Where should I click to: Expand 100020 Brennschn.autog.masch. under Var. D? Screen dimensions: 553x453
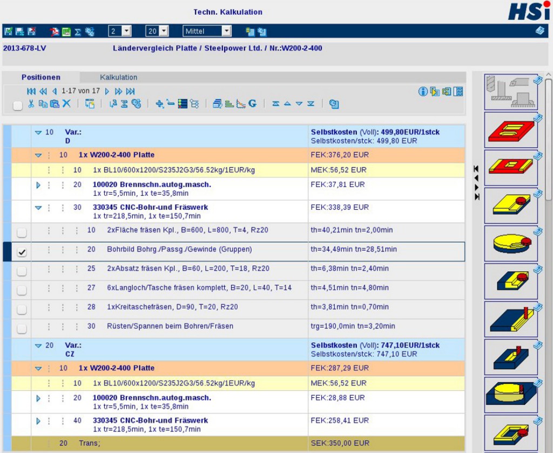click(38, 185)
